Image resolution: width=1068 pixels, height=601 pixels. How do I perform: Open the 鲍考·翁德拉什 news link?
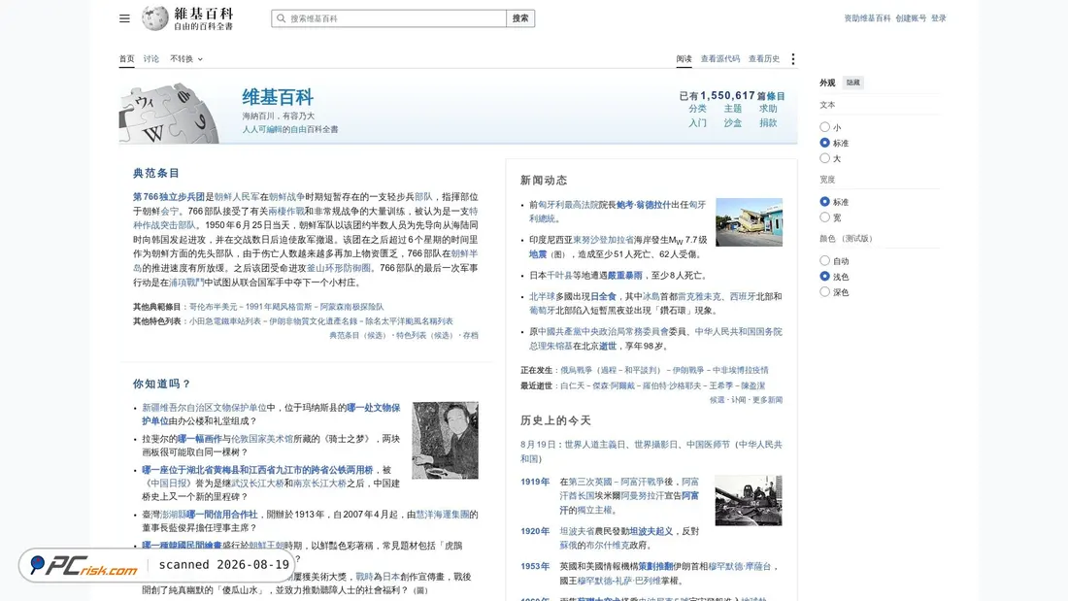(x=644, y=205)
